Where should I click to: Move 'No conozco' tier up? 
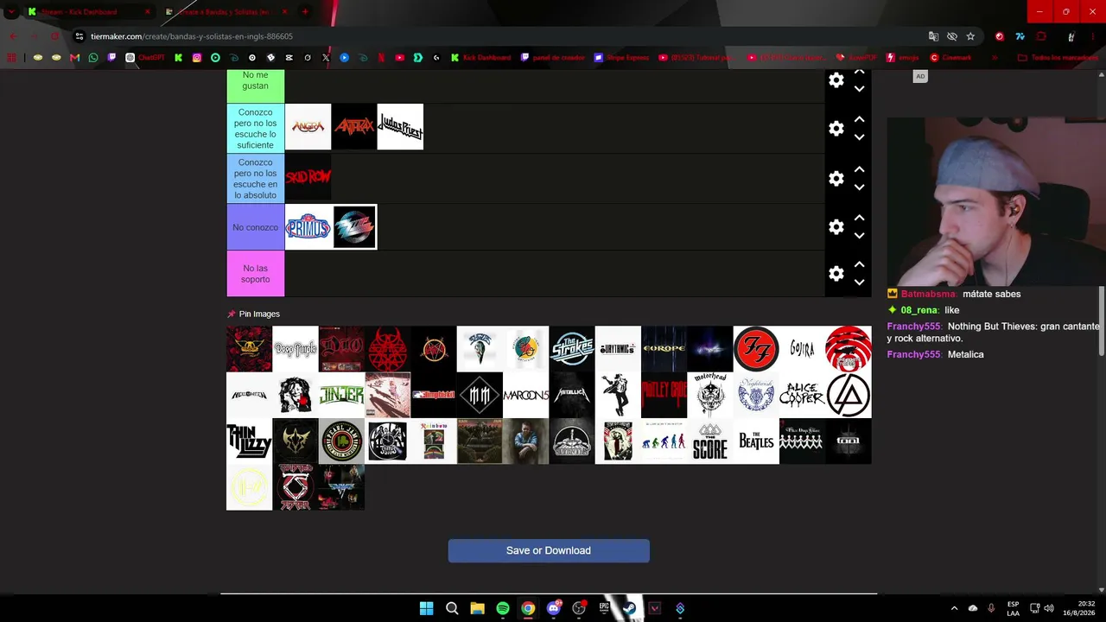[x=860, y=218]
